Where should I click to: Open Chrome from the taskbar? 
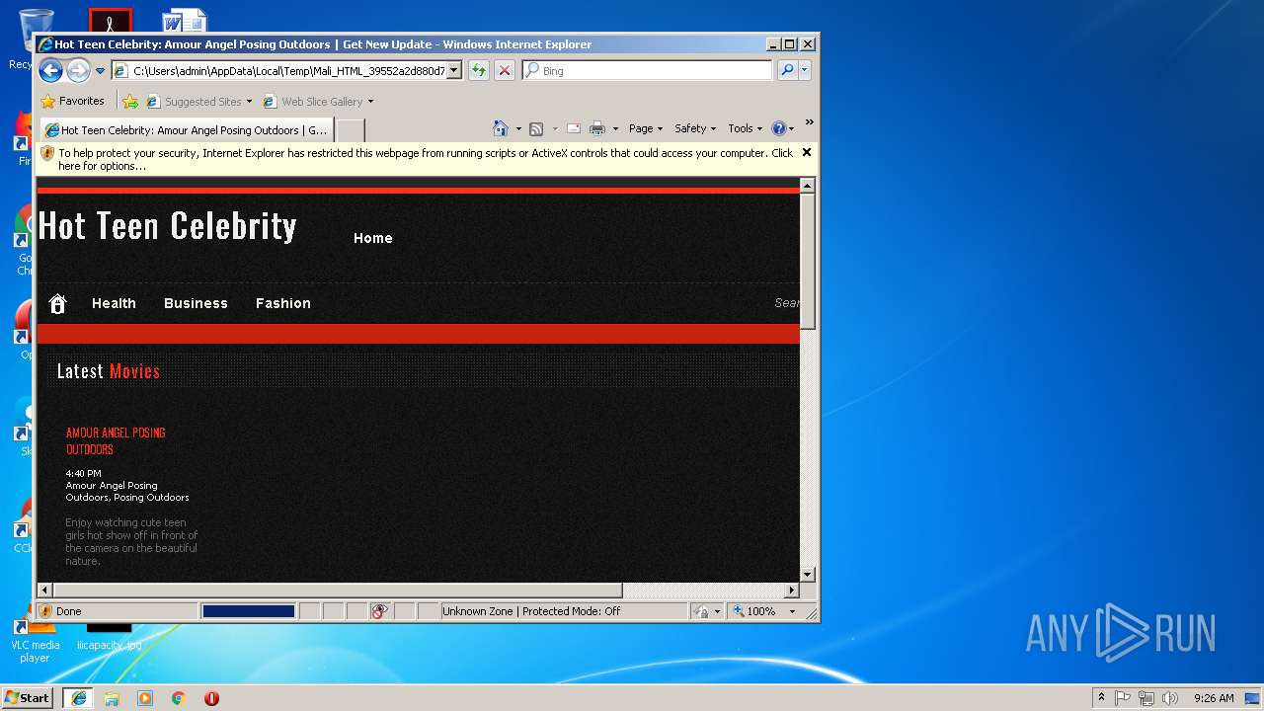coord(179,698)
